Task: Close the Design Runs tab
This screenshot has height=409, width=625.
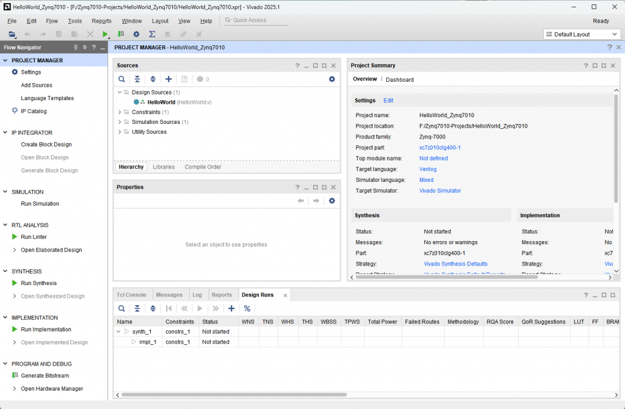Action: 285,295
